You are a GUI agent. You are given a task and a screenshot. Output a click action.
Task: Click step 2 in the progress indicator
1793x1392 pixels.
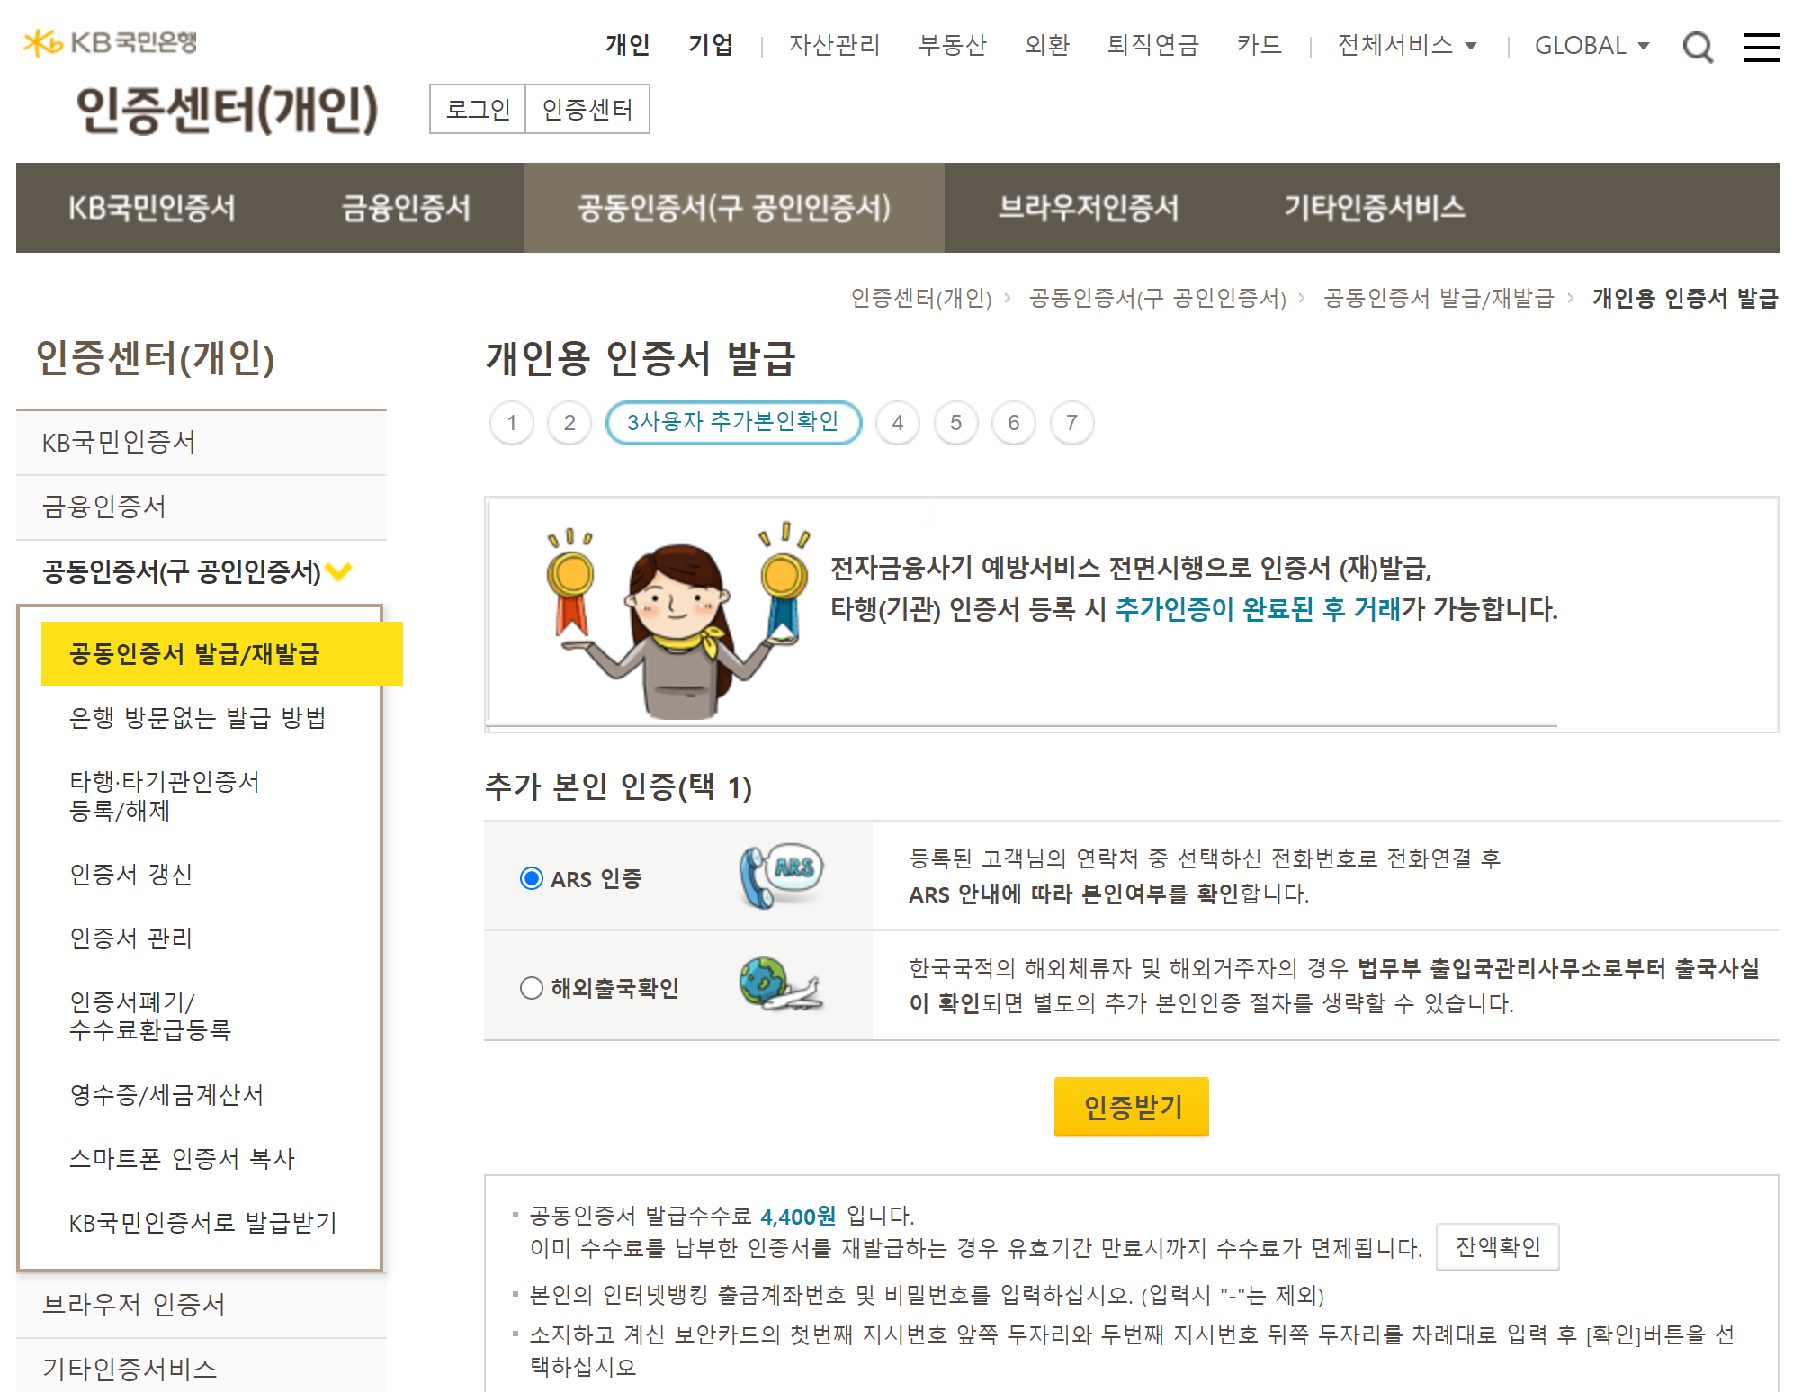tap(569, 423)
